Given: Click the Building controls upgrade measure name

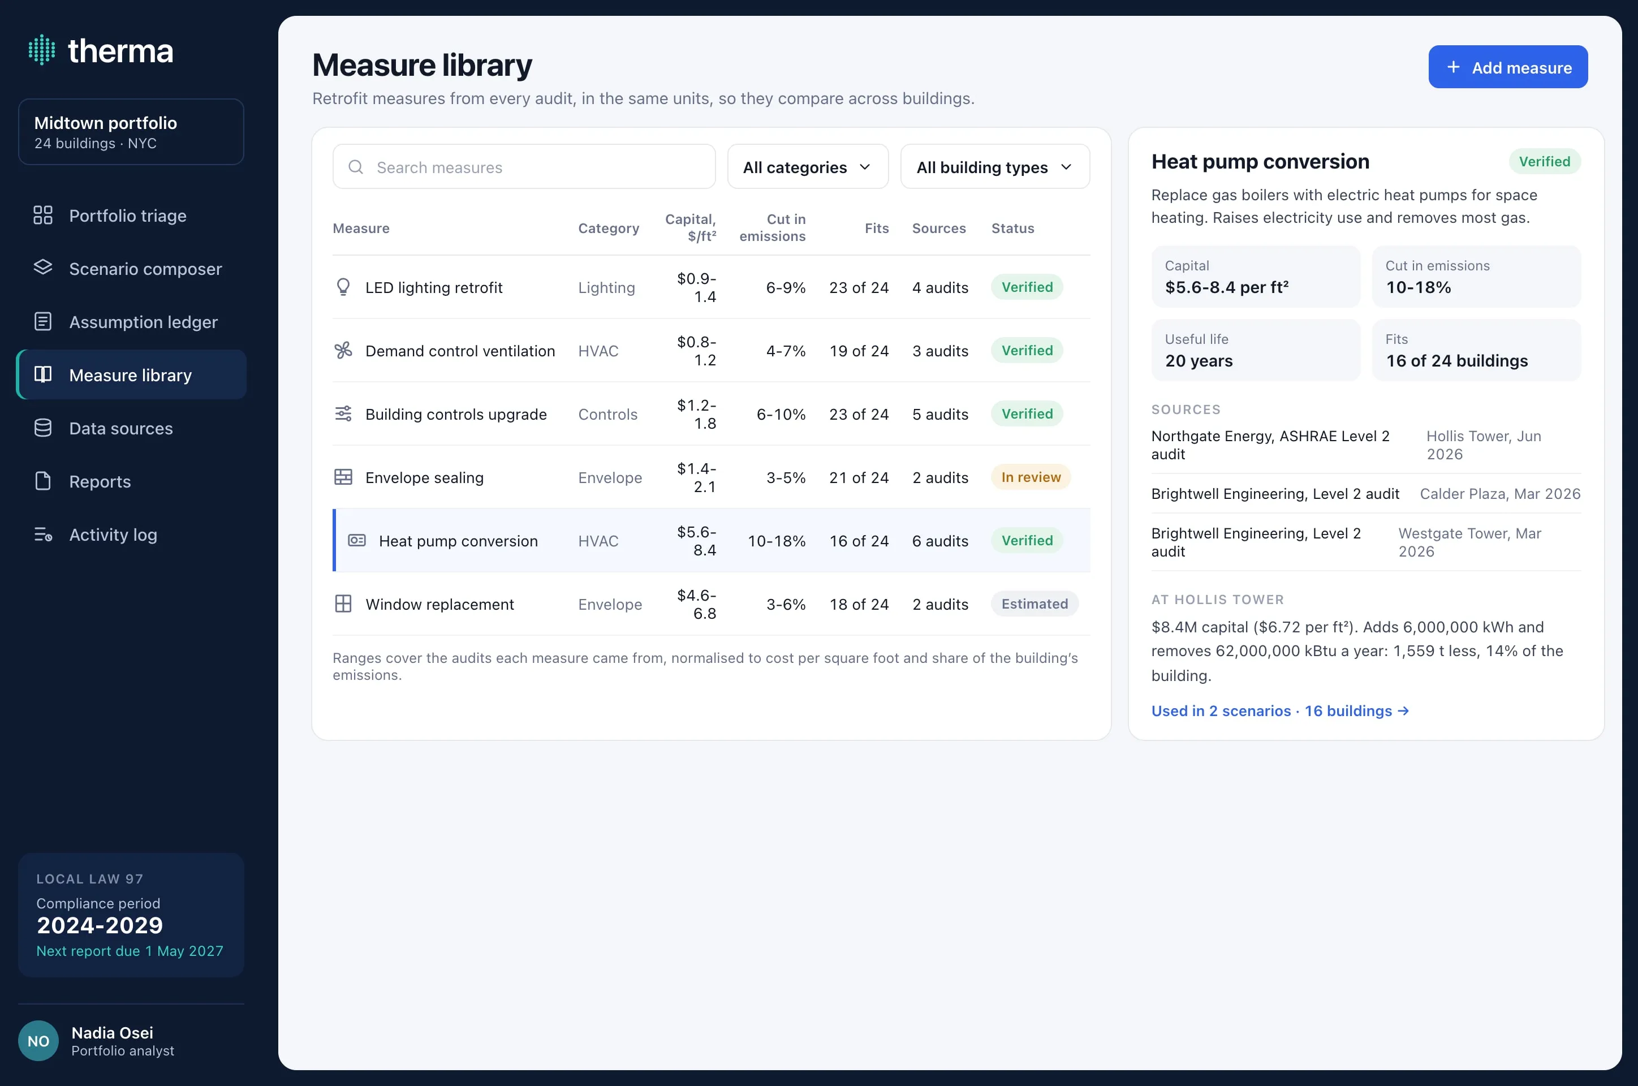Looking at the screenshot, I should [456, 413].
